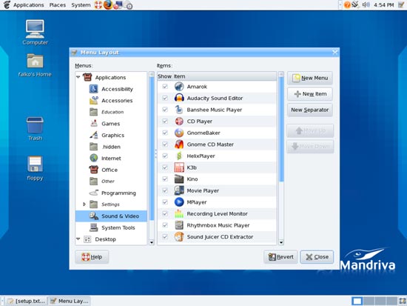Click the volume speaker tray icon
The height and width of the screenshot is (306, 407).
click(366, 4)
